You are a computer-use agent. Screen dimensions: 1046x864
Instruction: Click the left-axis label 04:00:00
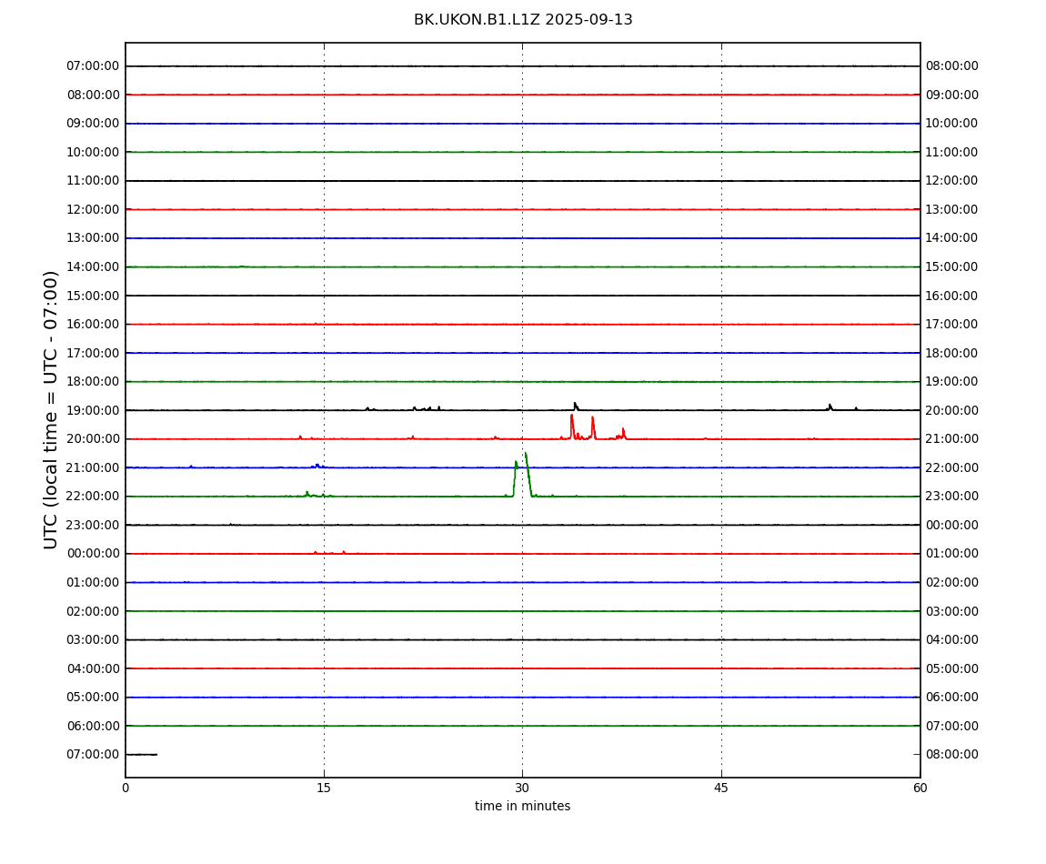93,668
